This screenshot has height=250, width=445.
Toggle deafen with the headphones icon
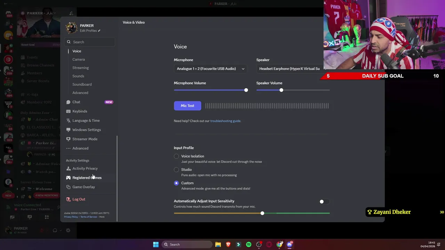(55, 230)
